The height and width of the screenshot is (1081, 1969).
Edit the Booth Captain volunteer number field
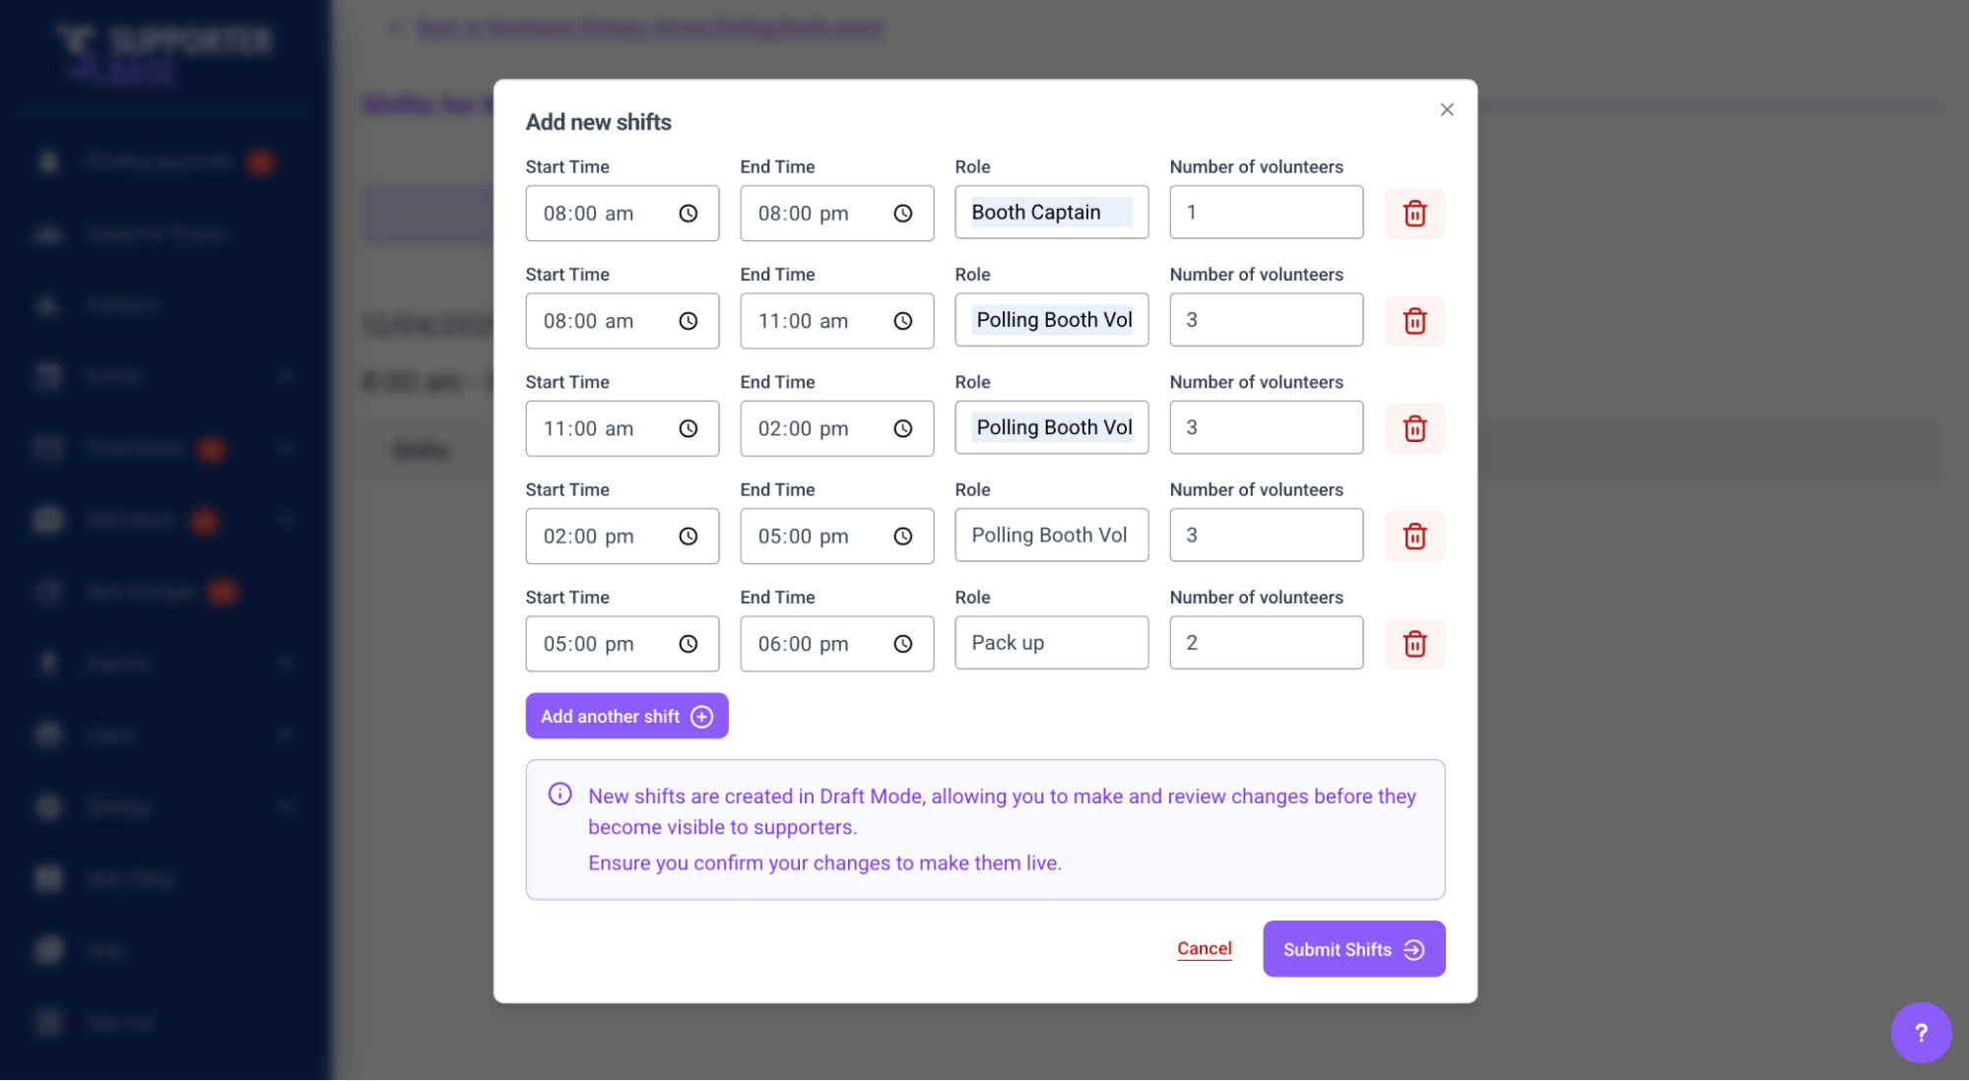[x=1266, y=212]
